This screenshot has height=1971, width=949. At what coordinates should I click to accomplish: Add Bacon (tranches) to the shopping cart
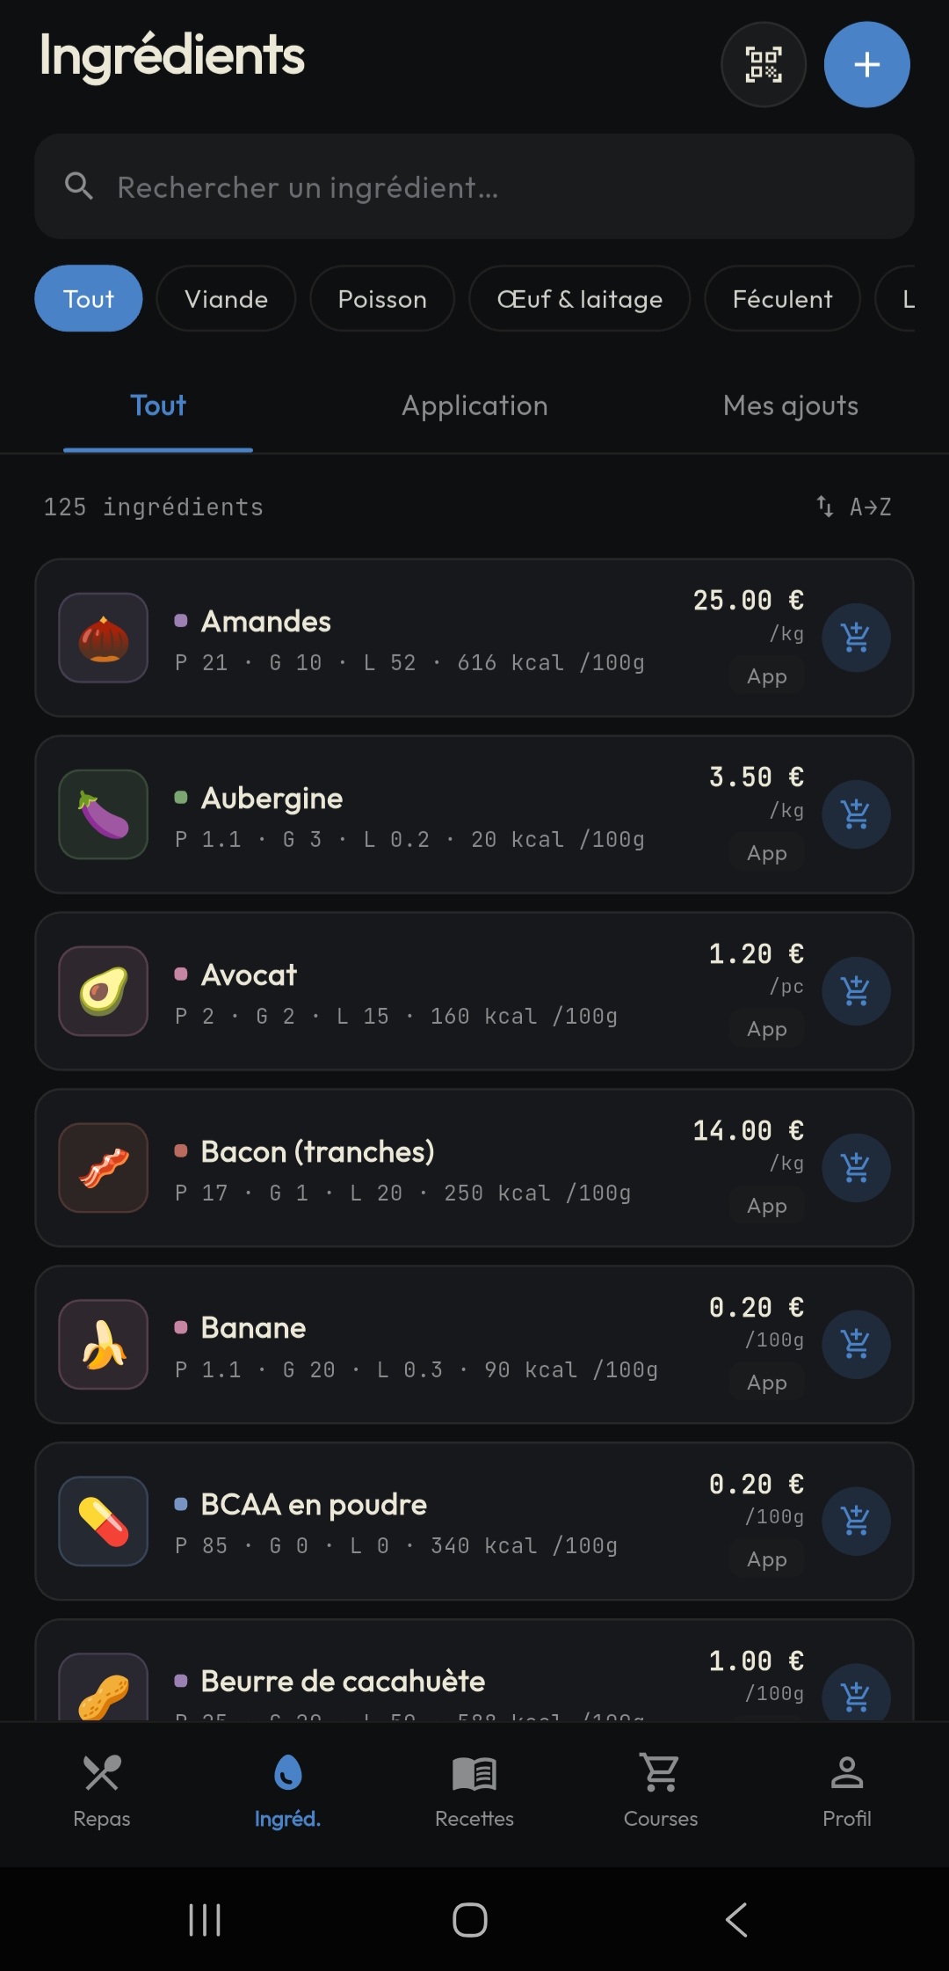pyautogui.click(x=856, y=1168)
